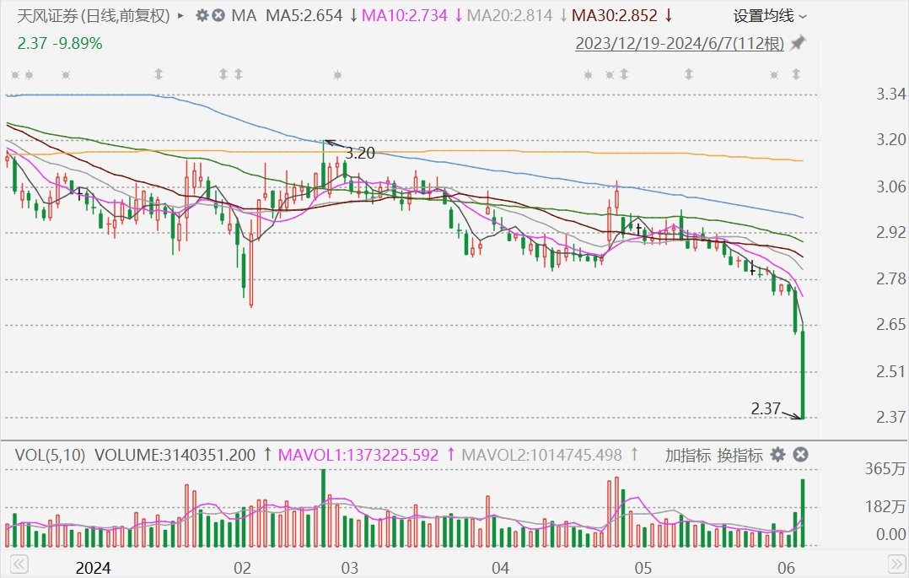Expand the 天风证券 title arrow

tap(180, 15)
